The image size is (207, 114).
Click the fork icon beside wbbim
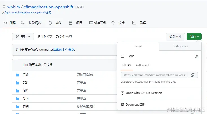pos(4,7)
